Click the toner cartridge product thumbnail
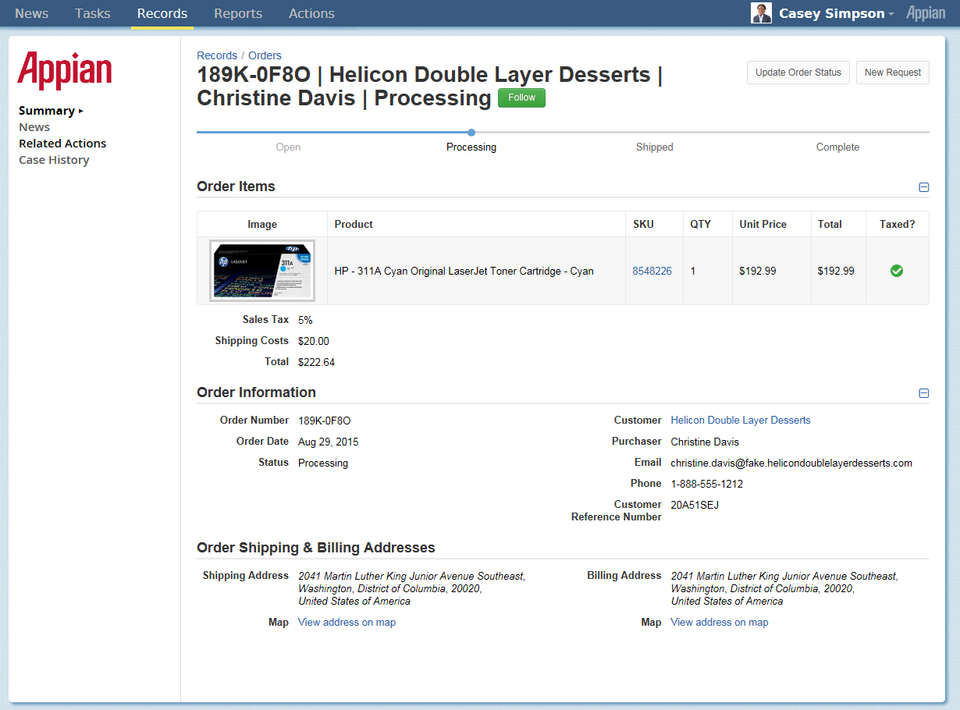This screenshot has width=960, height=710. pos(262,271)
